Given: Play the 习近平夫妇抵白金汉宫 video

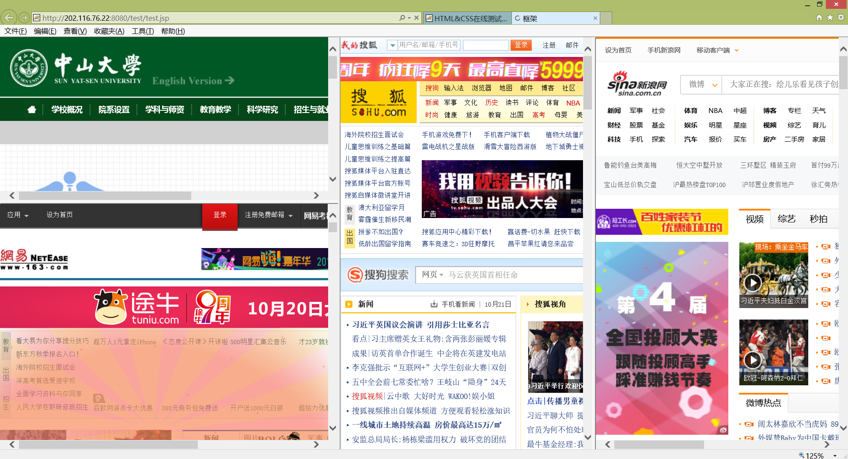Looking at the screenshot, I should point(753,283).
